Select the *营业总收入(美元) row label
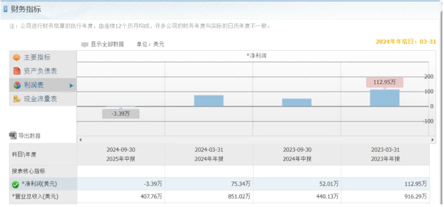 point(35,197)
